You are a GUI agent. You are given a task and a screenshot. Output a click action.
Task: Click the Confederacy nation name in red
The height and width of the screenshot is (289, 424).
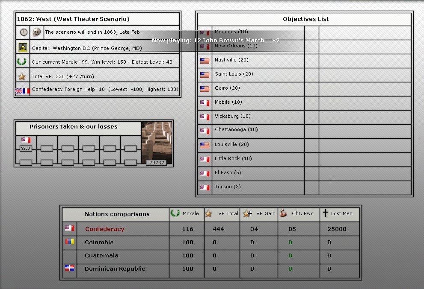(104, 229)
